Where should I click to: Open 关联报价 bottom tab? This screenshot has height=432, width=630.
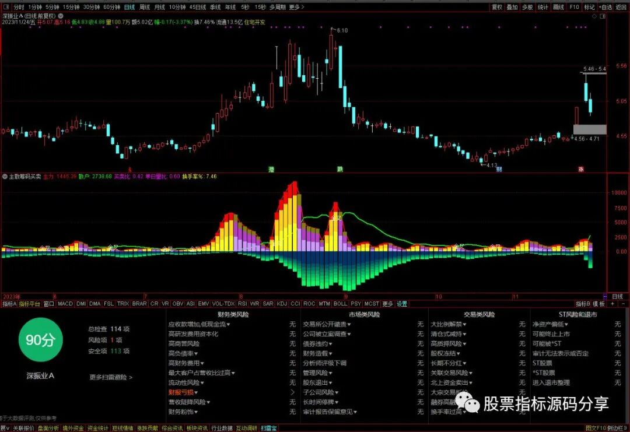[x=23, y=429]
